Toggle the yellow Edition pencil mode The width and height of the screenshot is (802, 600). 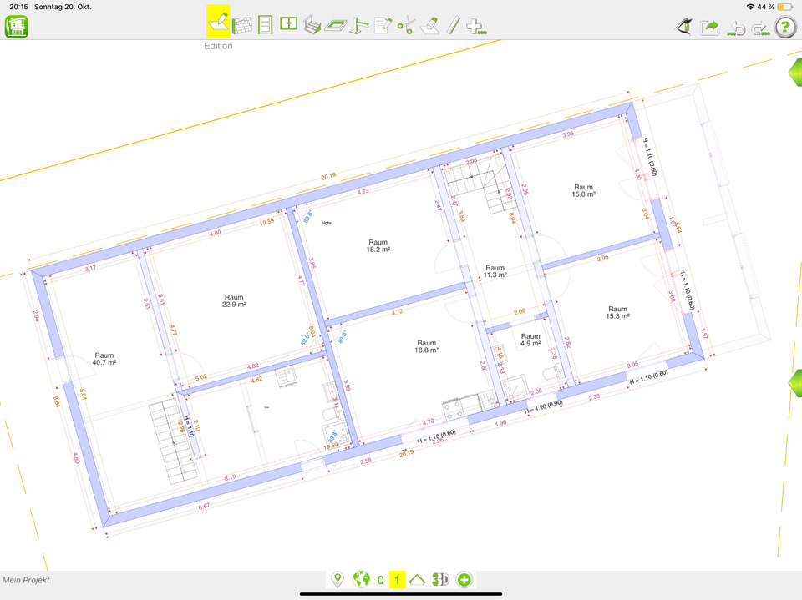click(218, 20)
